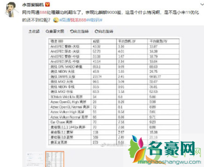Click the up-arrow icon beside 收起
204x167 pixels.
(x=30, y=31)
